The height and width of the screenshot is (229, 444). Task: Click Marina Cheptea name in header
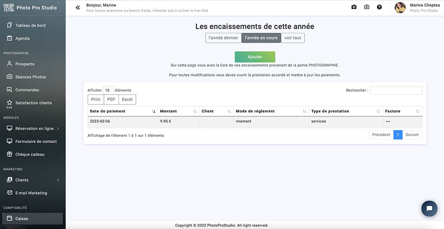425,5
